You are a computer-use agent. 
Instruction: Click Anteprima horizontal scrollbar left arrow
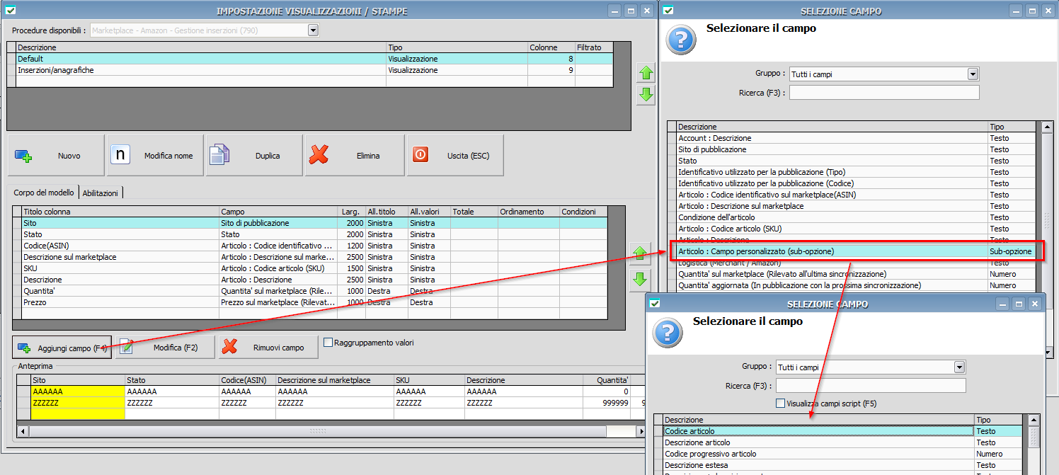[x=23, y=431]
